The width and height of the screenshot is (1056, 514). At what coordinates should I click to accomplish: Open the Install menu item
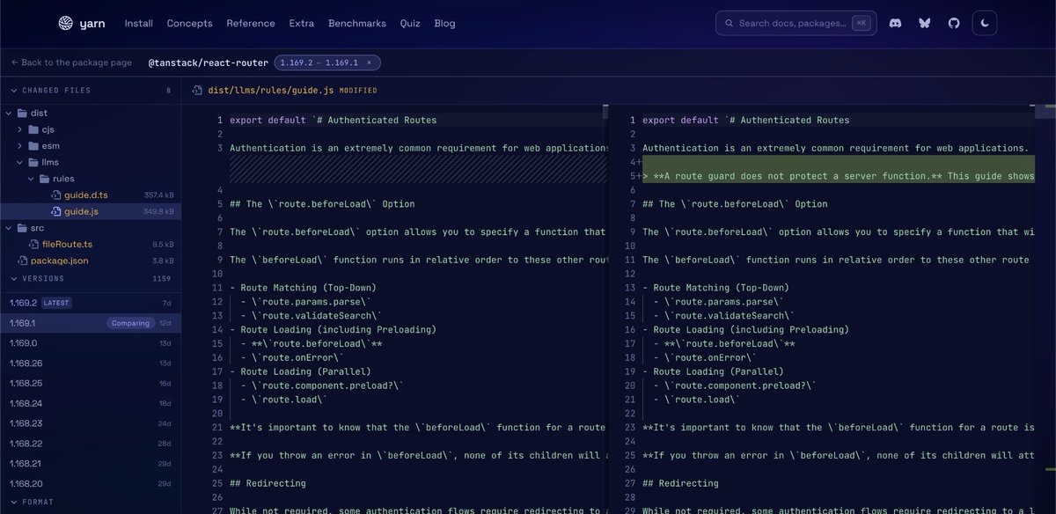(x=139, y=24)
